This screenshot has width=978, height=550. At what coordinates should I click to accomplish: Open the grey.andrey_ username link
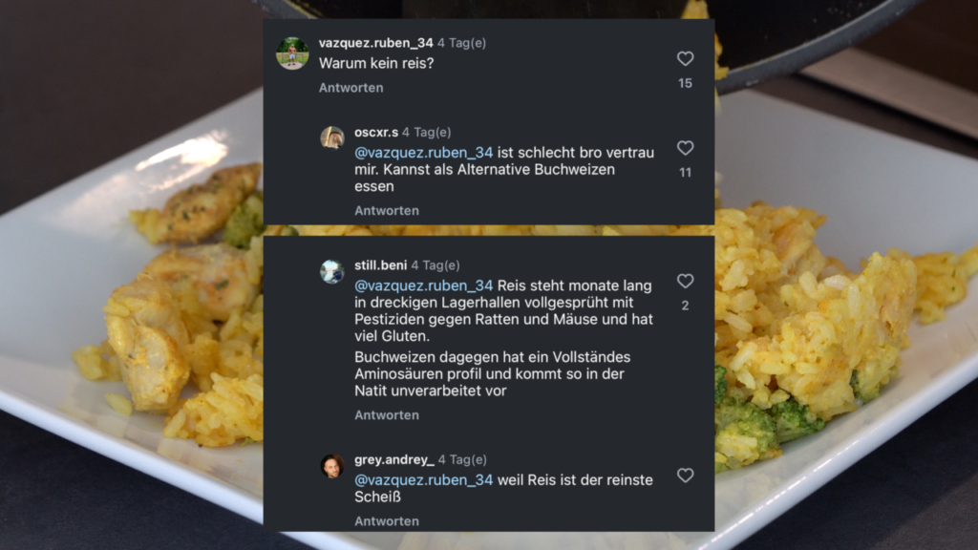click(394, 459)
